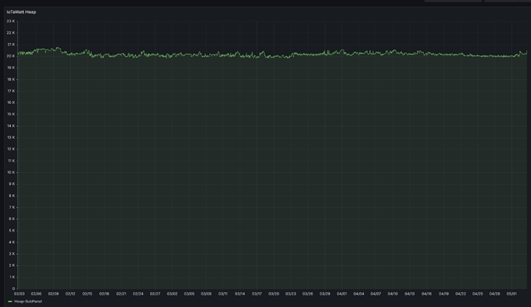531x307 pixels.
Task: Click the 02/09 date on the time axis
Action: pyautogui.click(x=53, y=294)
